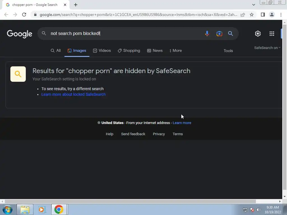Viewport: 287px width, 215px height.
Task: Open Learn more about locked SafeSearch
Action: [x=73, y=94]
